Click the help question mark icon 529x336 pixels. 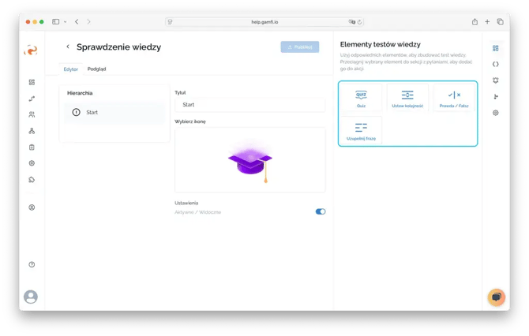point(32,264)
